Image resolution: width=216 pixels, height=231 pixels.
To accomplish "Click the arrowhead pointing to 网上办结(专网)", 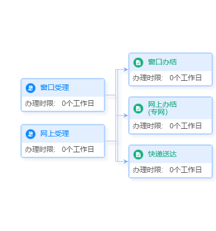I will (x=126, y=115).
